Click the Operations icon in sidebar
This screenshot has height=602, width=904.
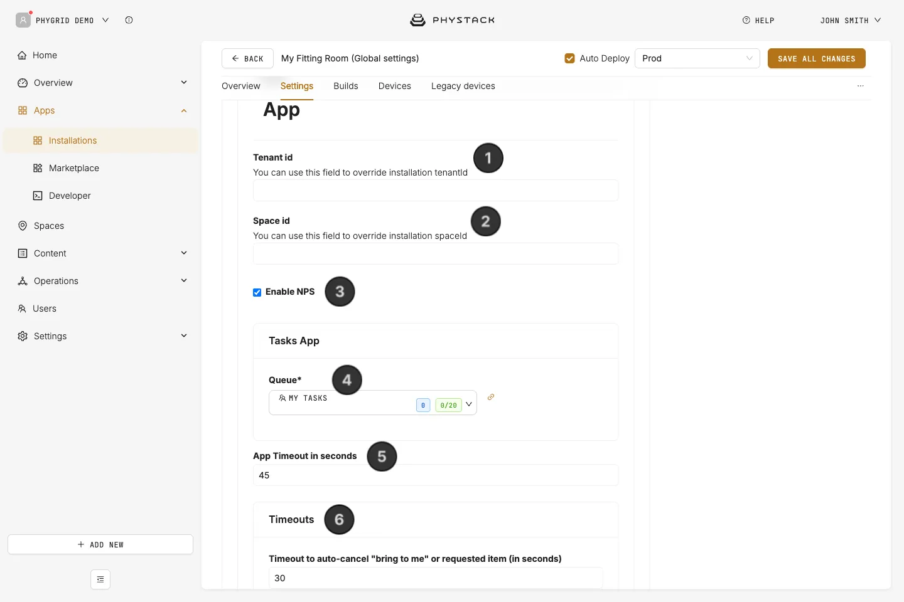23,281
